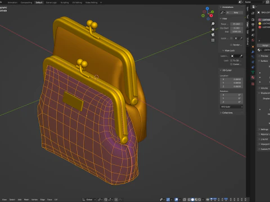
Task: Click the red X axis gizmo ball
Action: (211, 16)
